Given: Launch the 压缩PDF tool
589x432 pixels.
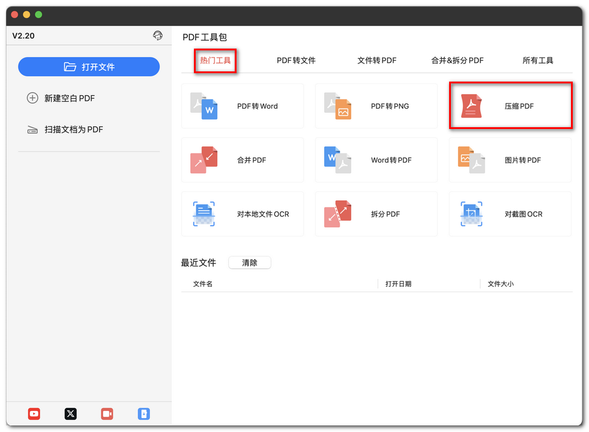Looking at the screenshot, I should [x=510, y=106].
